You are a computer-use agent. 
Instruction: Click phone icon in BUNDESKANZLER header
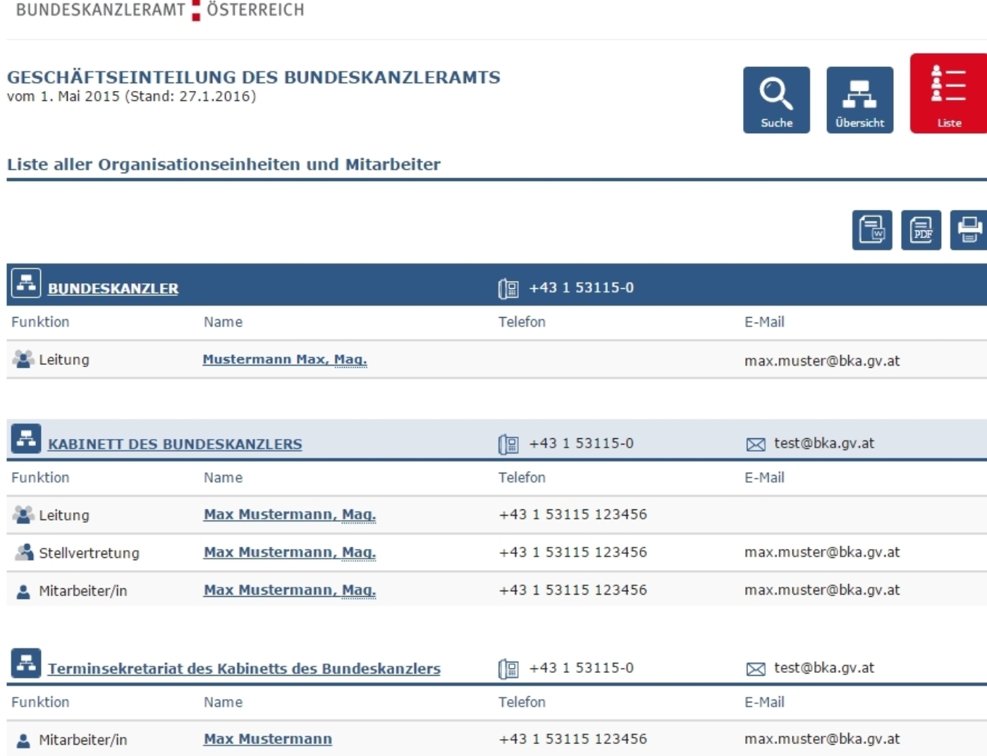[x=508, y=289]
